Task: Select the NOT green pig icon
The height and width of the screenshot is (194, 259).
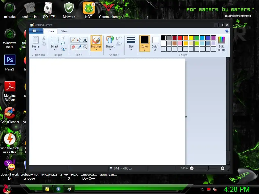Action: click(x=89, y=10)
